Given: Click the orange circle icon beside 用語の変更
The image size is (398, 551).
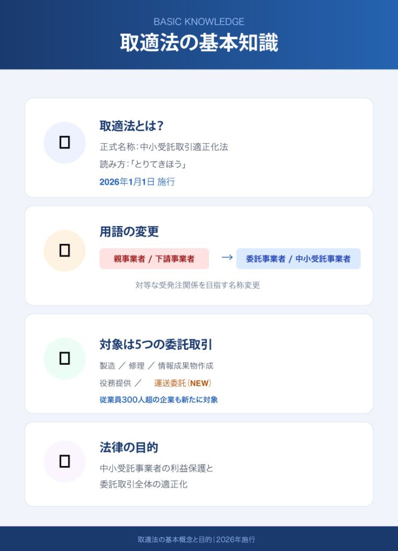Looking at the screenshot, I should pyautogui.click(x=65, y=250).
